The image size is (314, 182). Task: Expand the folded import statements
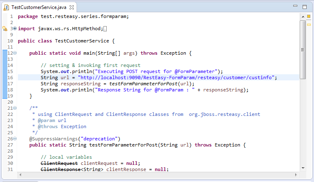[15, 29]
